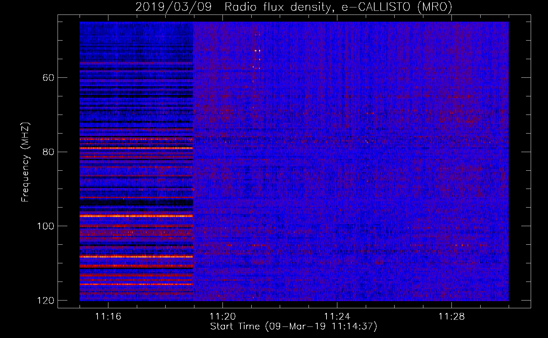The width and height of the screenshot is (548, 338).
Task: Click the 11:24 time tick label
Action: pyautogui.click(x=337, y=317)
